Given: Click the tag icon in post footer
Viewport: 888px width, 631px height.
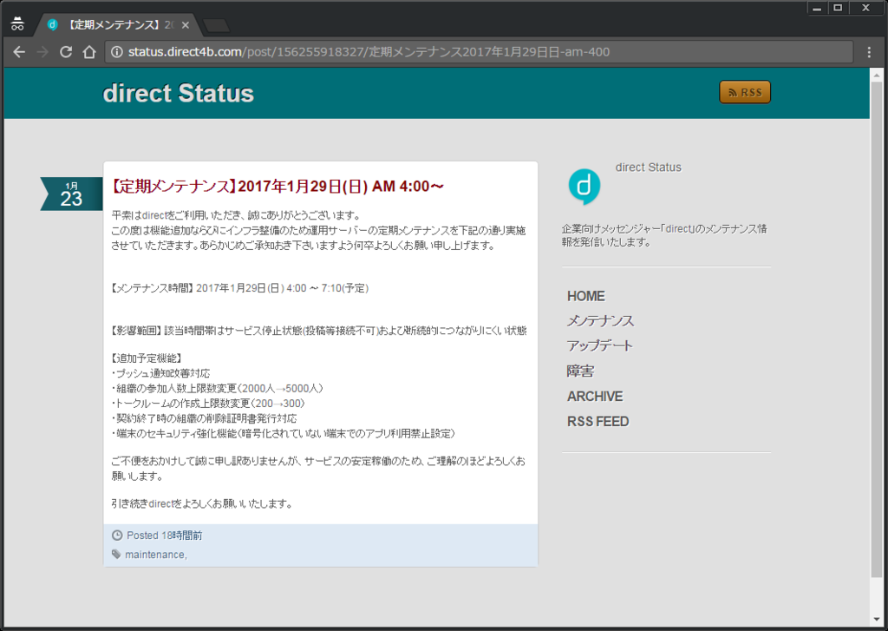Looking at the screenshot, I should tap(117, 554).
